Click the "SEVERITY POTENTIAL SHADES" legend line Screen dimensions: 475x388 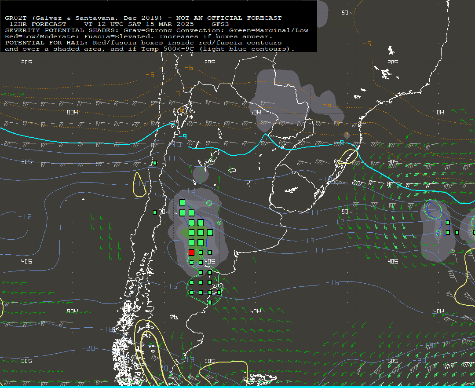[x=157, y=30]
